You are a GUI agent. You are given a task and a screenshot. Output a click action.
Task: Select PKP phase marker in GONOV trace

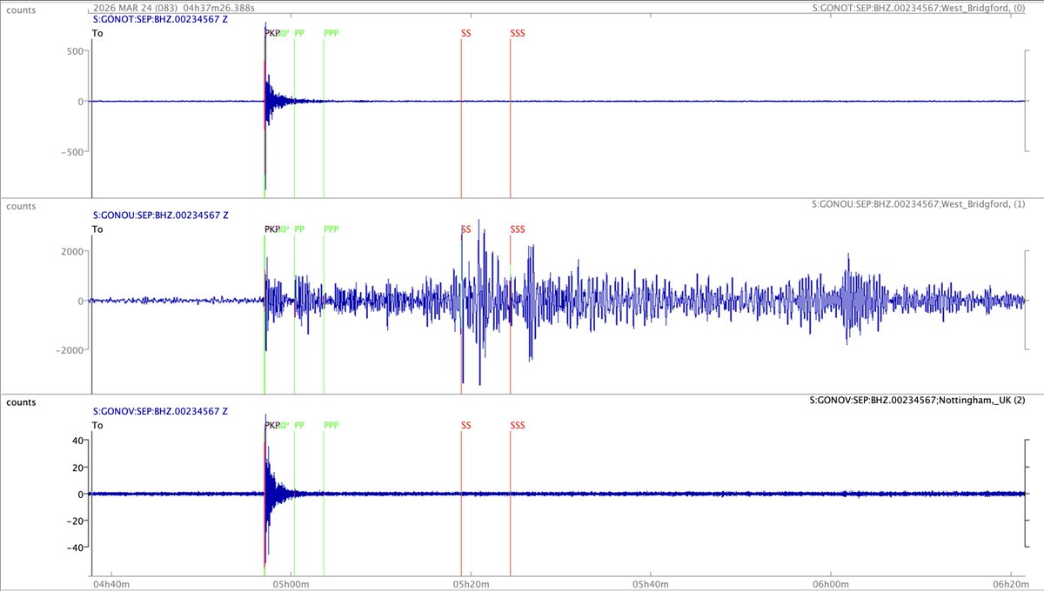pos(272,426)
